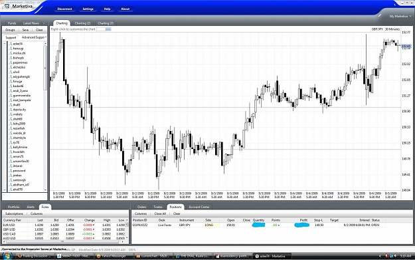Screen dimensions: 415x260
Task: Click the small input box in chart header
Action: (104, 29)
